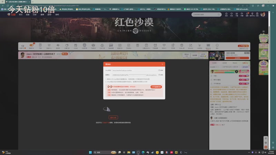Image resolution: width=276 pixels, height=155 pixels.
Task: Reload the page with browser refresh icon
Action: click(8, 6)
